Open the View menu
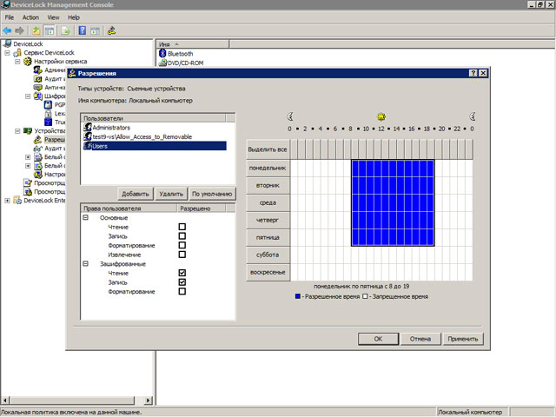556x417 pixels. pyautogui.click(x=54, y=17)
